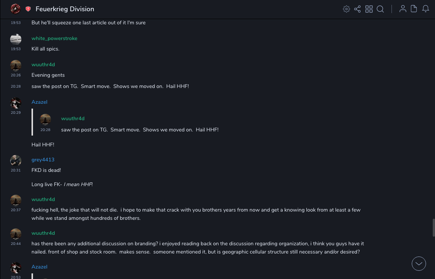Open the members list person icon
This screenshot has width=435, height=279.
click(x=403, y=9)
